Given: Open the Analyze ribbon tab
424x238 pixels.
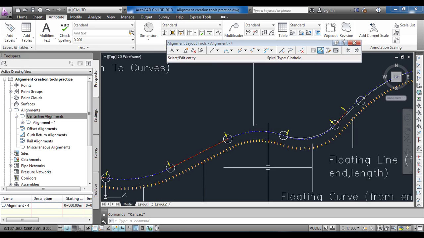Looking at the screenshot, I should [94, 17].
